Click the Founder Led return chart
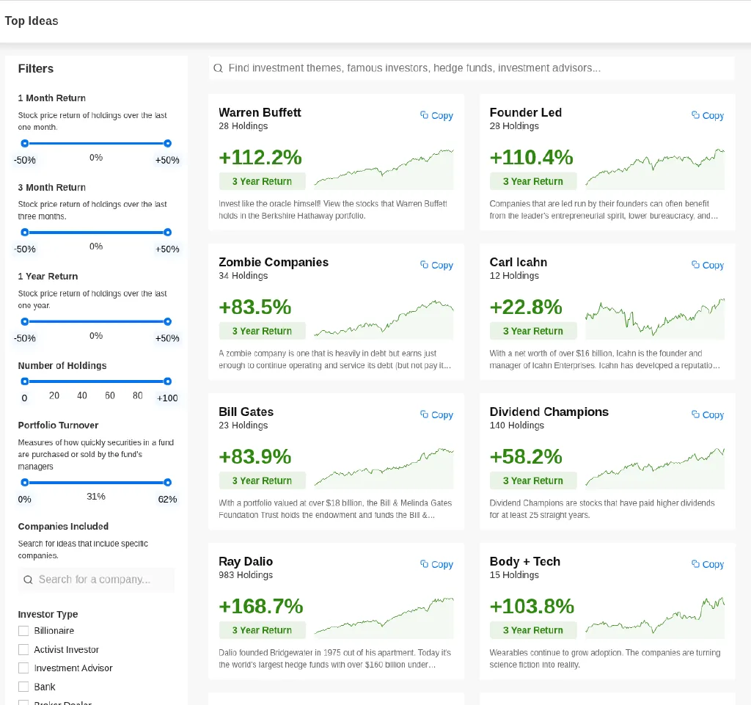 (655, 169)
